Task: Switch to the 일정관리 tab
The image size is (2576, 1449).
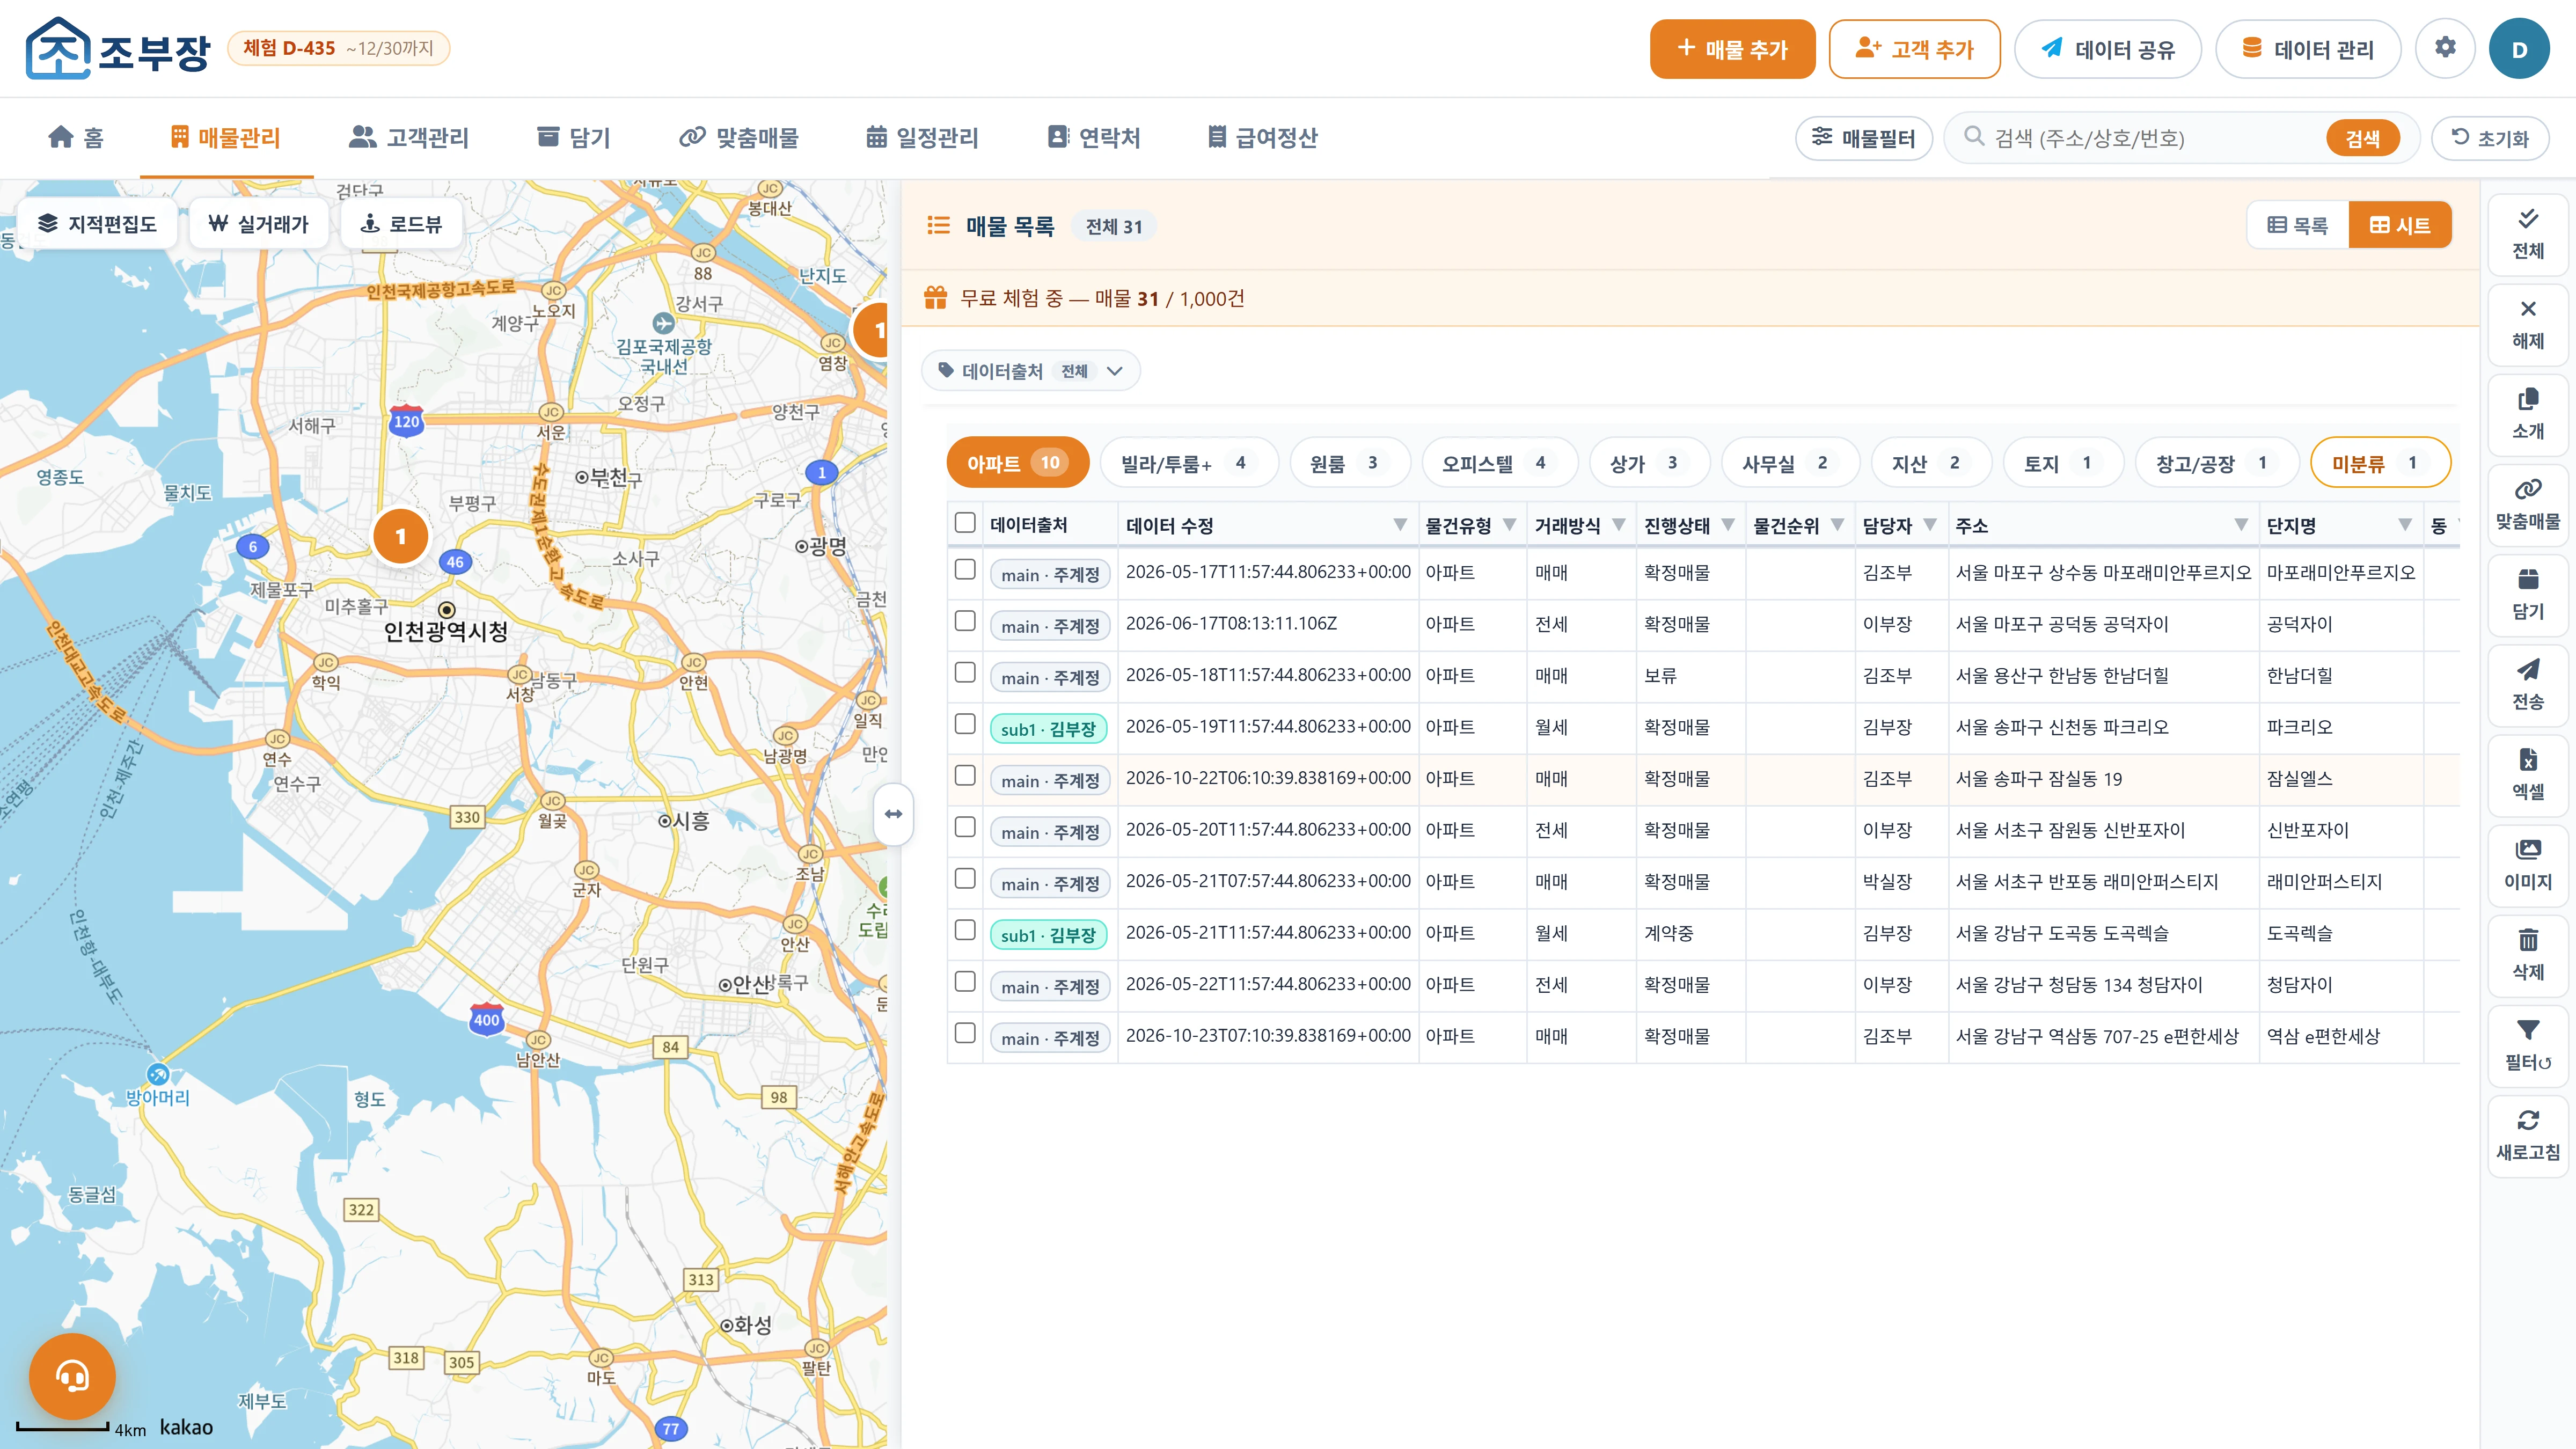Action: click(922, 137)
